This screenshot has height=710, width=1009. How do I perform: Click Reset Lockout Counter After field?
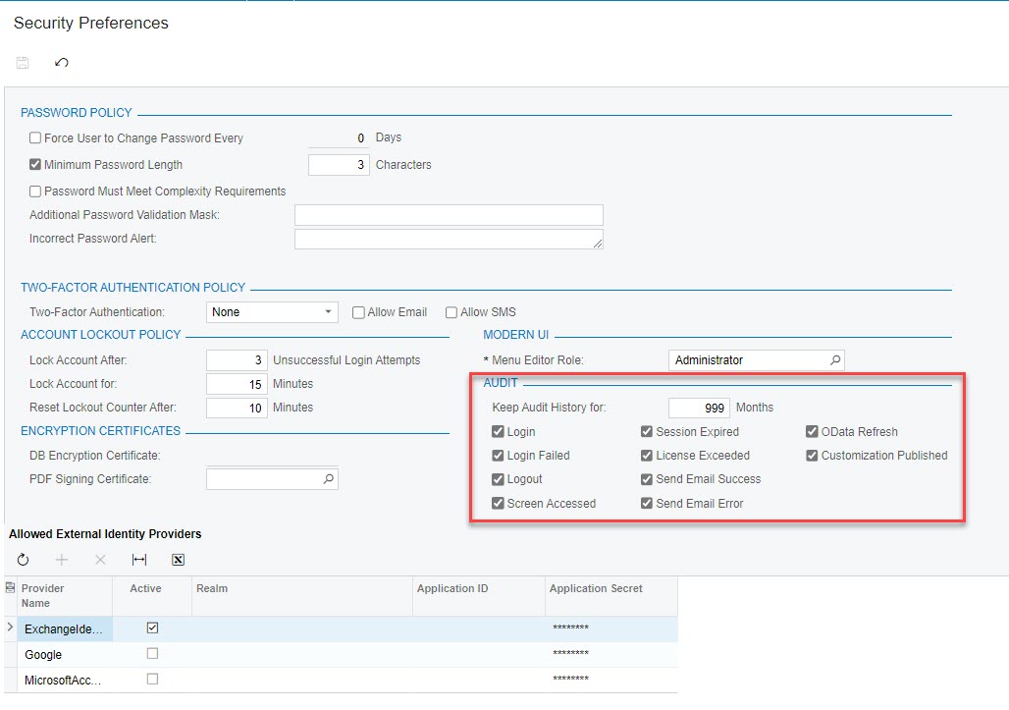(x=237, y=408)
